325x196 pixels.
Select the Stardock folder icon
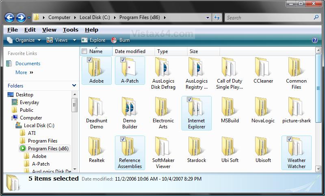click(x=197, y=146)
